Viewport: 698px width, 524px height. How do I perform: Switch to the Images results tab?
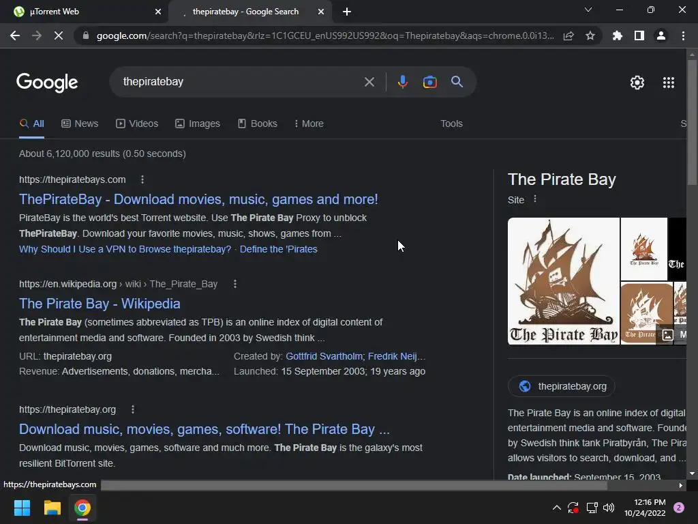198,123
